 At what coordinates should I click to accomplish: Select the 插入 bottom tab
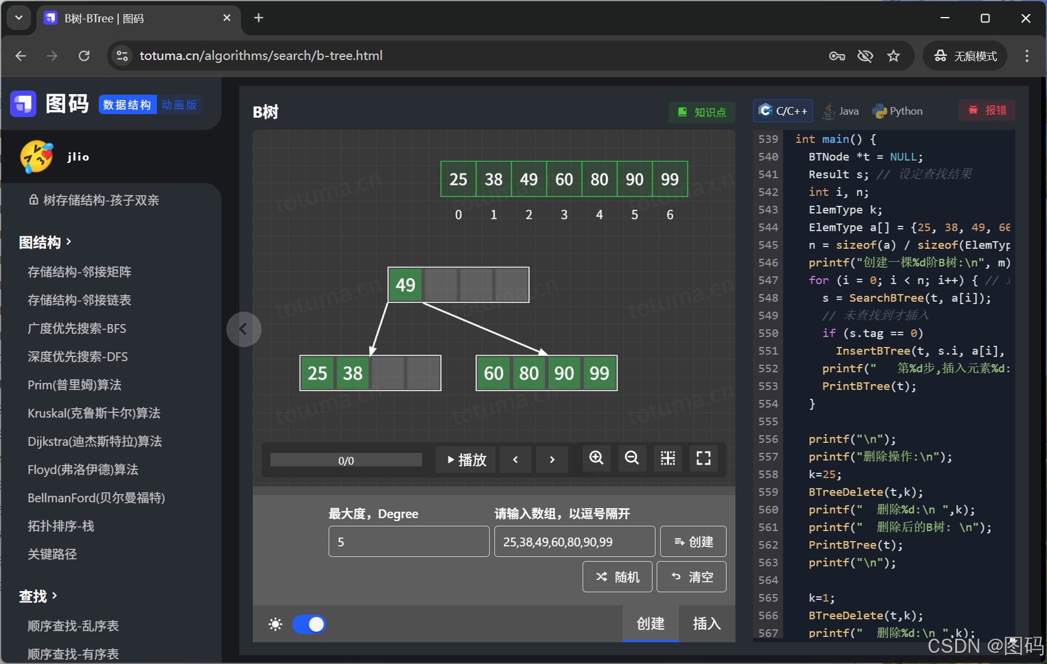click(x=707, y=623)
